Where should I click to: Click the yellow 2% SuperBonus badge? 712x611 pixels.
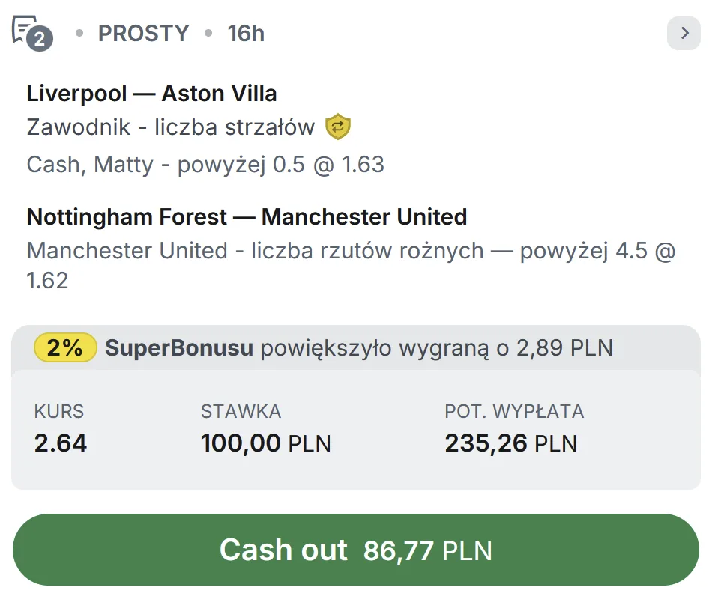pos(64,348)
